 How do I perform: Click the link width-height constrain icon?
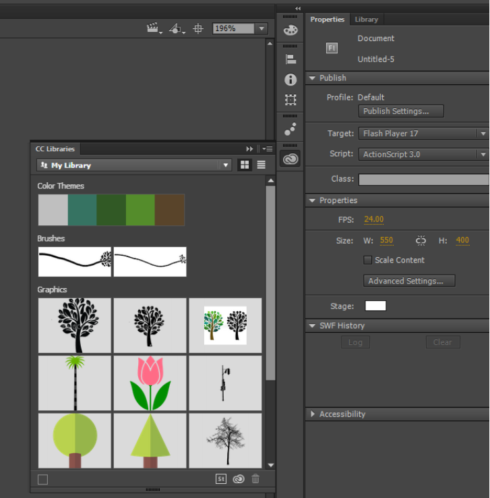pyautogui.click(x=421, y=240)
